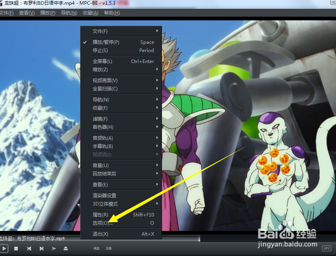Open the 播放(P) menu in the menu bar
336x256 pixels.
tap(48, 13)
